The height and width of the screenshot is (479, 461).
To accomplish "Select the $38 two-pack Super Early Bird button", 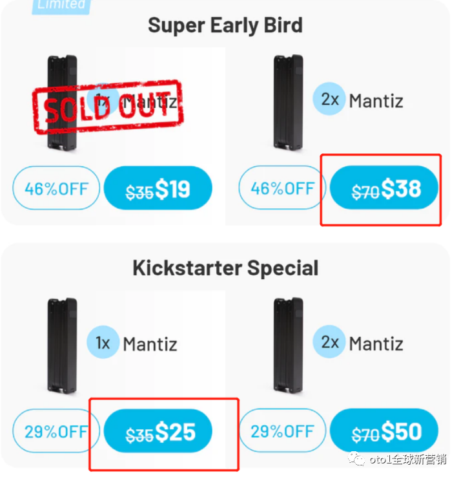I will (384, 189).
